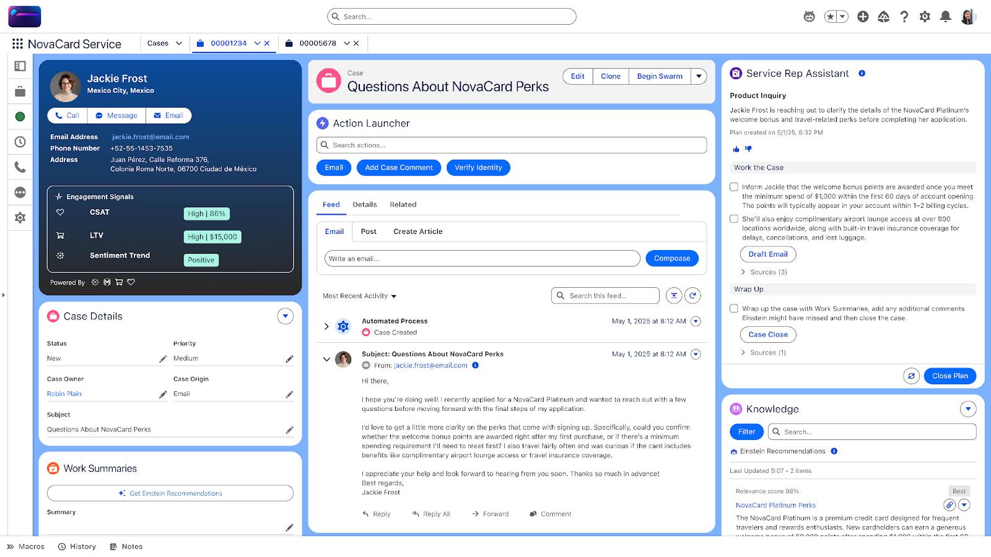Edit the Case Origin pencil icon
Screen dimensions: 991x557
[x=289, y=394]
